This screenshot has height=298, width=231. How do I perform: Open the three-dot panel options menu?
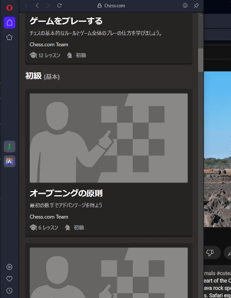[26, 5]
